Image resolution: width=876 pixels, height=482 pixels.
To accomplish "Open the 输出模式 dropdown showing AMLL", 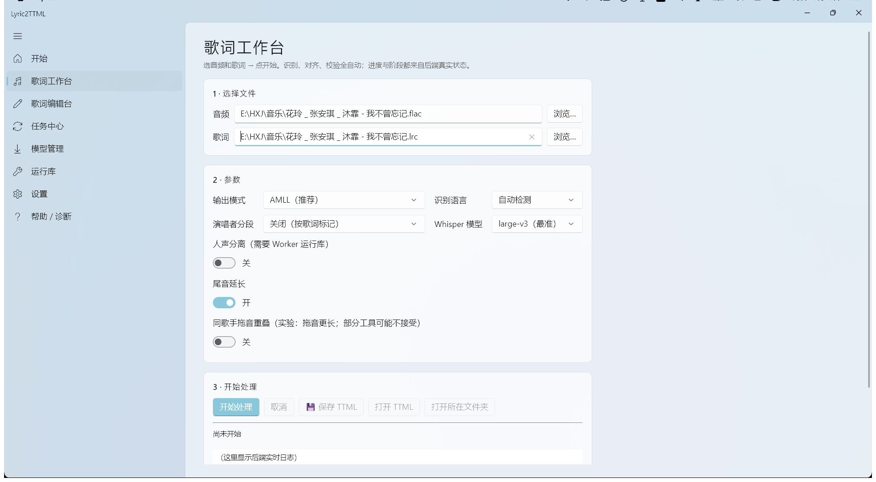I will (x=344, y=200).
